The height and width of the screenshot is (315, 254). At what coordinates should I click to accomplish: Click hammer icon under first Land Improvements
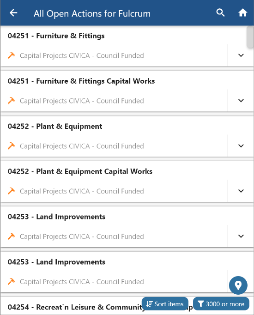(x=12, y=236)
